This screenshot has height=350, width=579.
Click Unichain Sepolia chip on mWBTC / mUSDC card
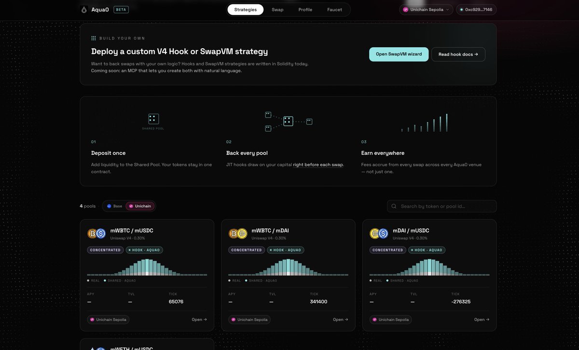(108, 320)
